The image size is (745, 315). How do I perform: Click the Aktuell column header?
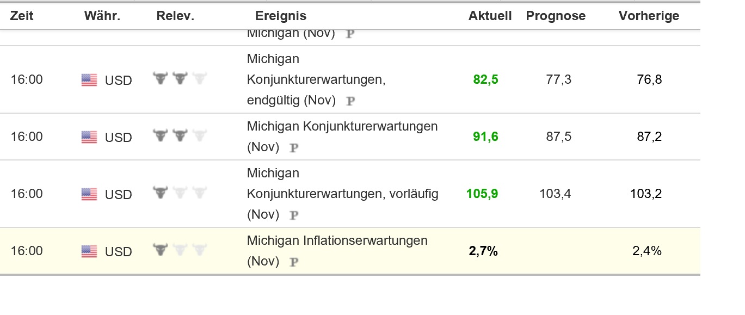pyautogui.click(x=489, y=16)
